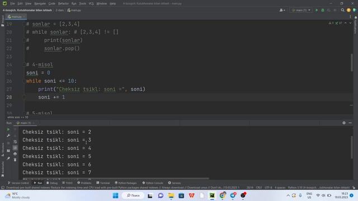Image resolution: width=358 pixels, height=201 pixels.
Task: Open the TODO tool window
Action: [67, 183]
